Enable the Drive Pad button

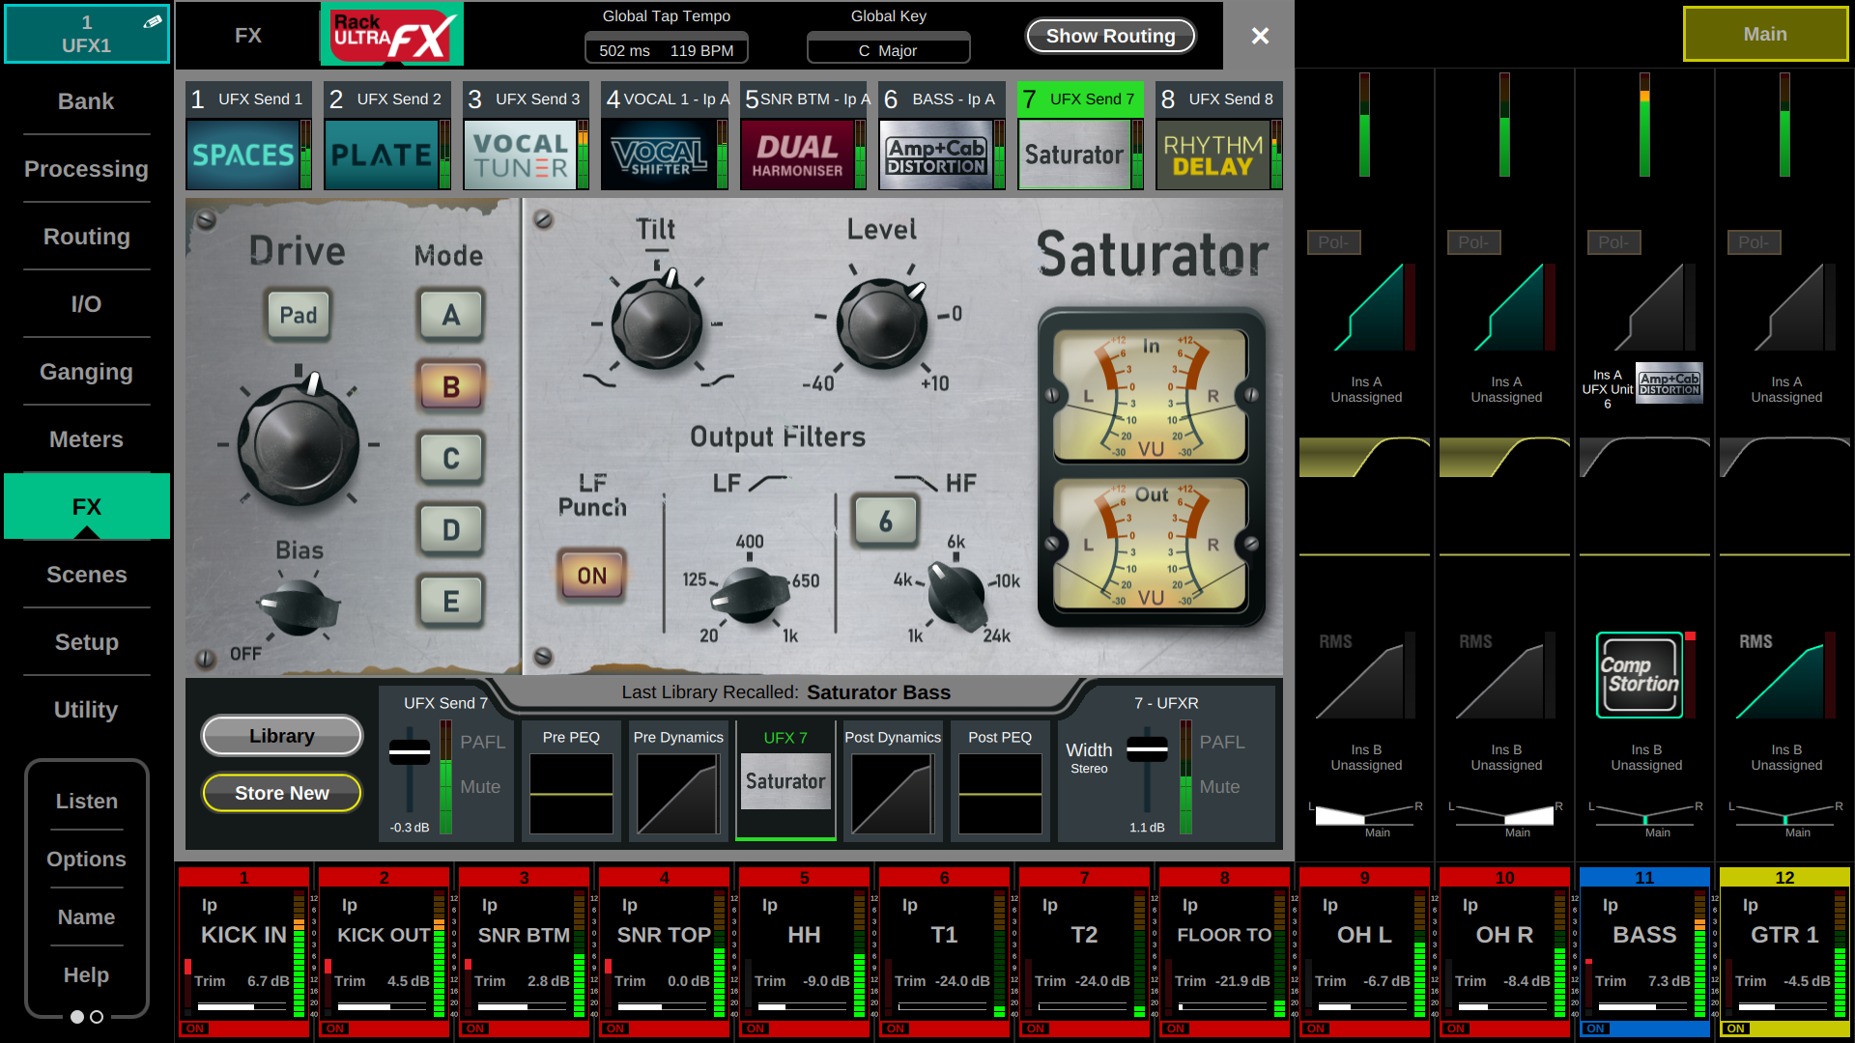click(298, 315)
